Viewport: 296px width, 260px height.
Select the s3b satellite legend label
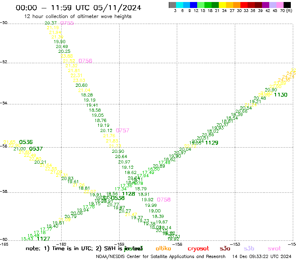(249, 249)
